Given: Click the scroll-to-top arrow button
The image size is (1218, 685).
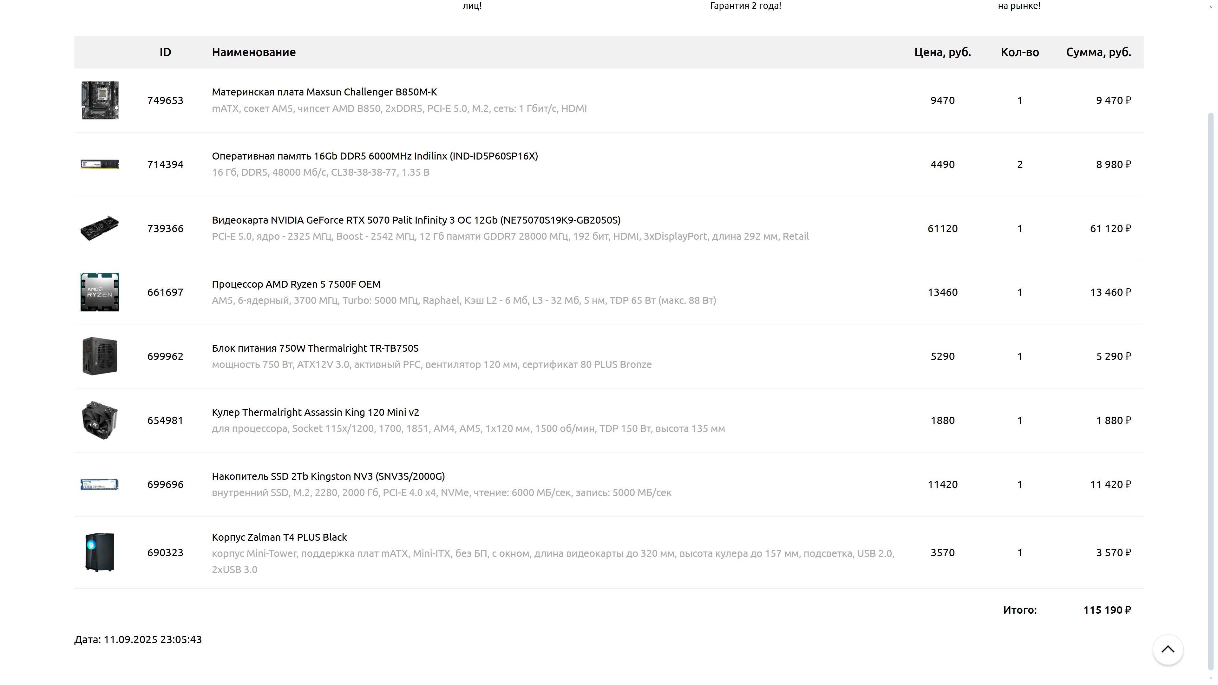Looking at the screenshot, I should [1167, 649].
